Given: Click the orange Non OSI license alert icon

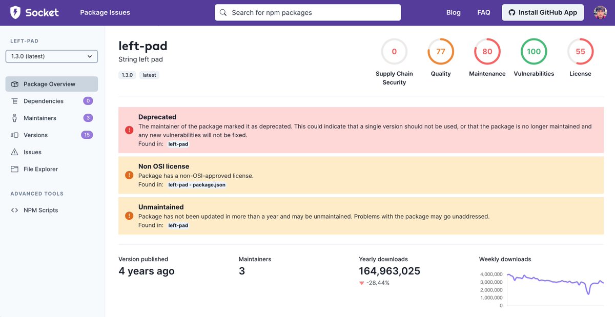Looking at the screenshot, I should pyautogui.click(x=129, y=175).
